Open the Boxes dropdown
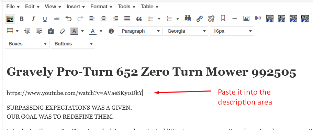This screenshot has width=313, height=130. pos(27,44)
